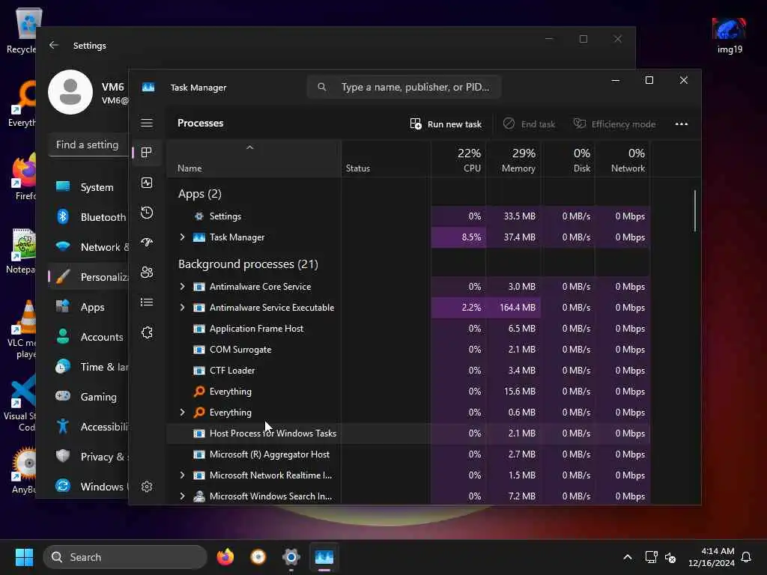Open Task Manager settings gear icon
This screenshot has width=767, height=575.
click(147, 487)
